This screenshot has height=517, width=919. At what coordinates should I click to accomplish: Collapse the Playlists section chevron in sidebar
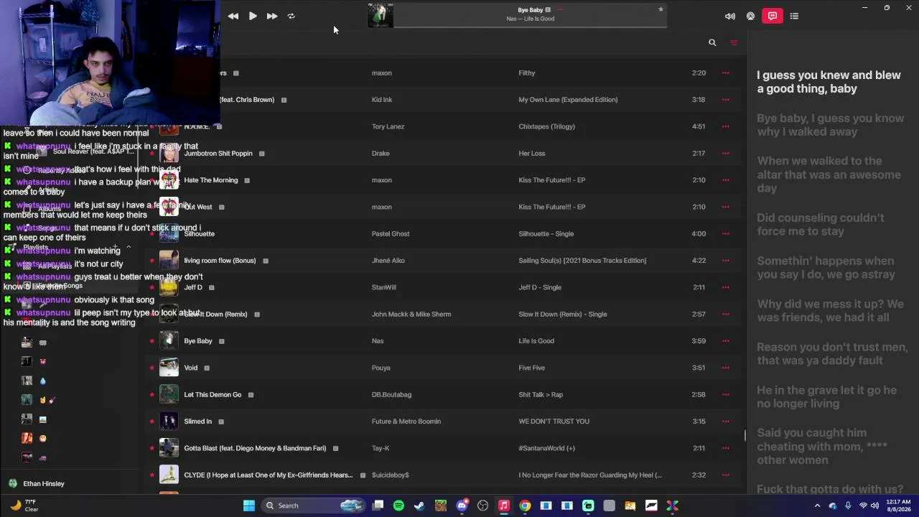[x=129, y=247]
